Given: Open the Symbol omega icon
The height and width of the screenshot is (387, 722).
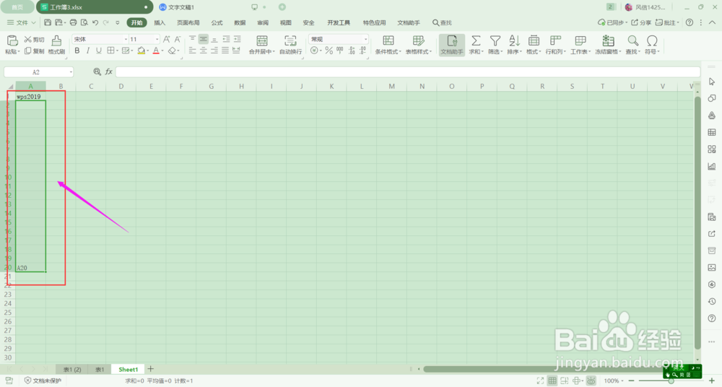Looking at the screenshot, I should 652,40.
